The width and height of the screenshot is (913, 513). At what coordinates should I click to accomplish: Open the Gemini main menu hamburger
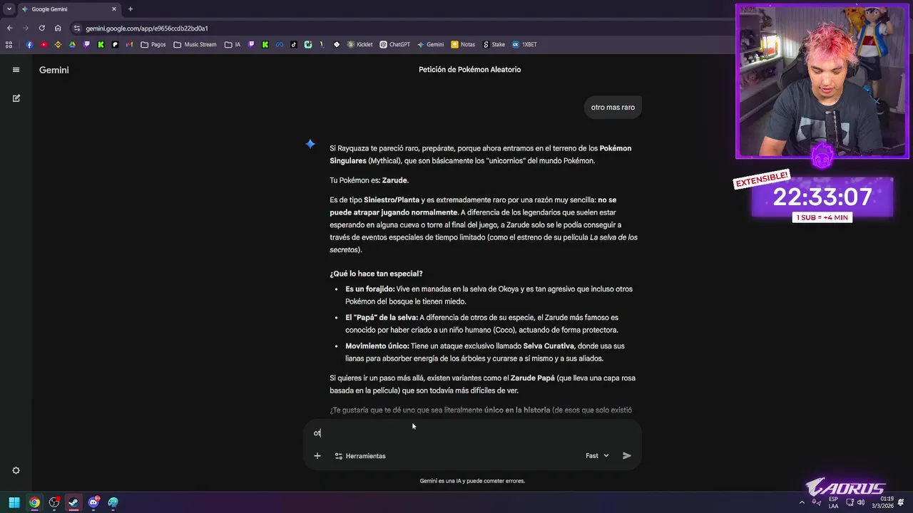tap(16, 70)
